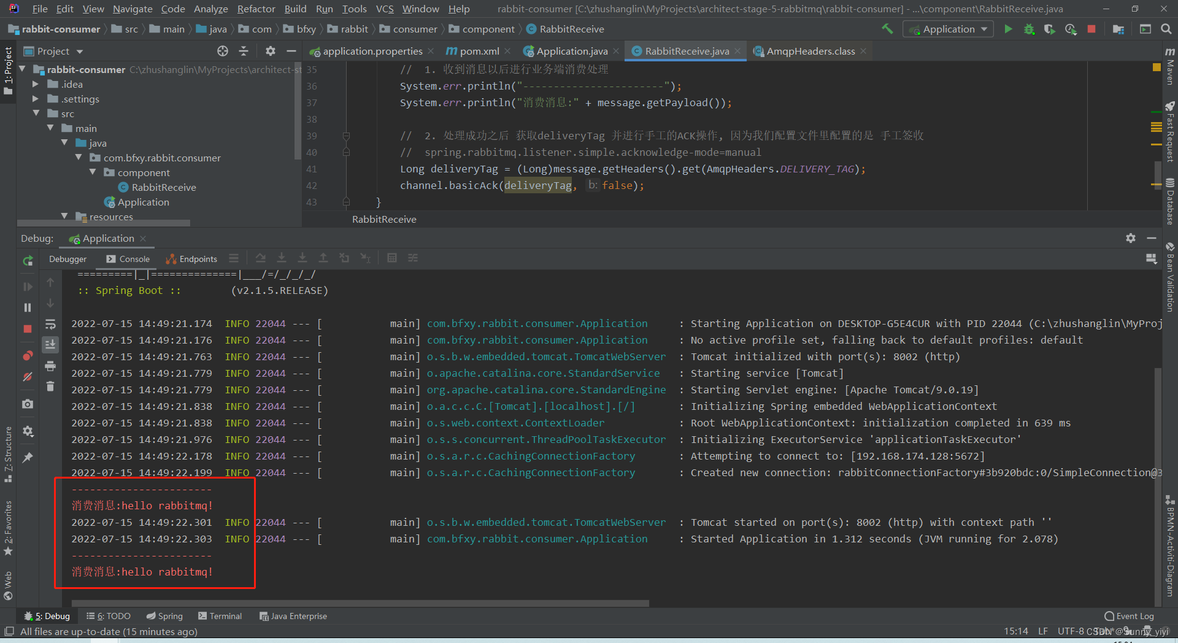Run Application with coverage
The height and width of the screenshot is (643, 1178).
point(1050,29)
